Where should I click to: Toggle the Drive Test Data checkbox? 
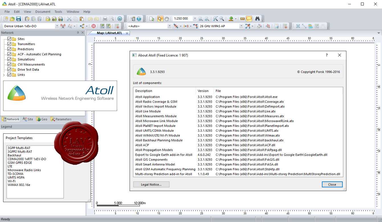9,70
